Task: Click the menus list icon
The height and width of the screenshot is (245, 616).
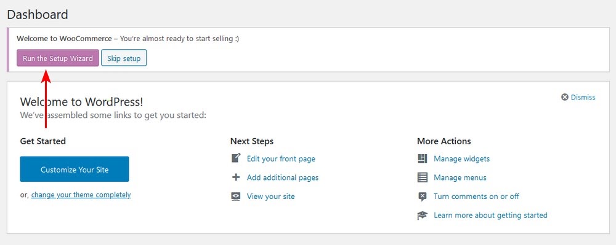Action: point(422,177)
